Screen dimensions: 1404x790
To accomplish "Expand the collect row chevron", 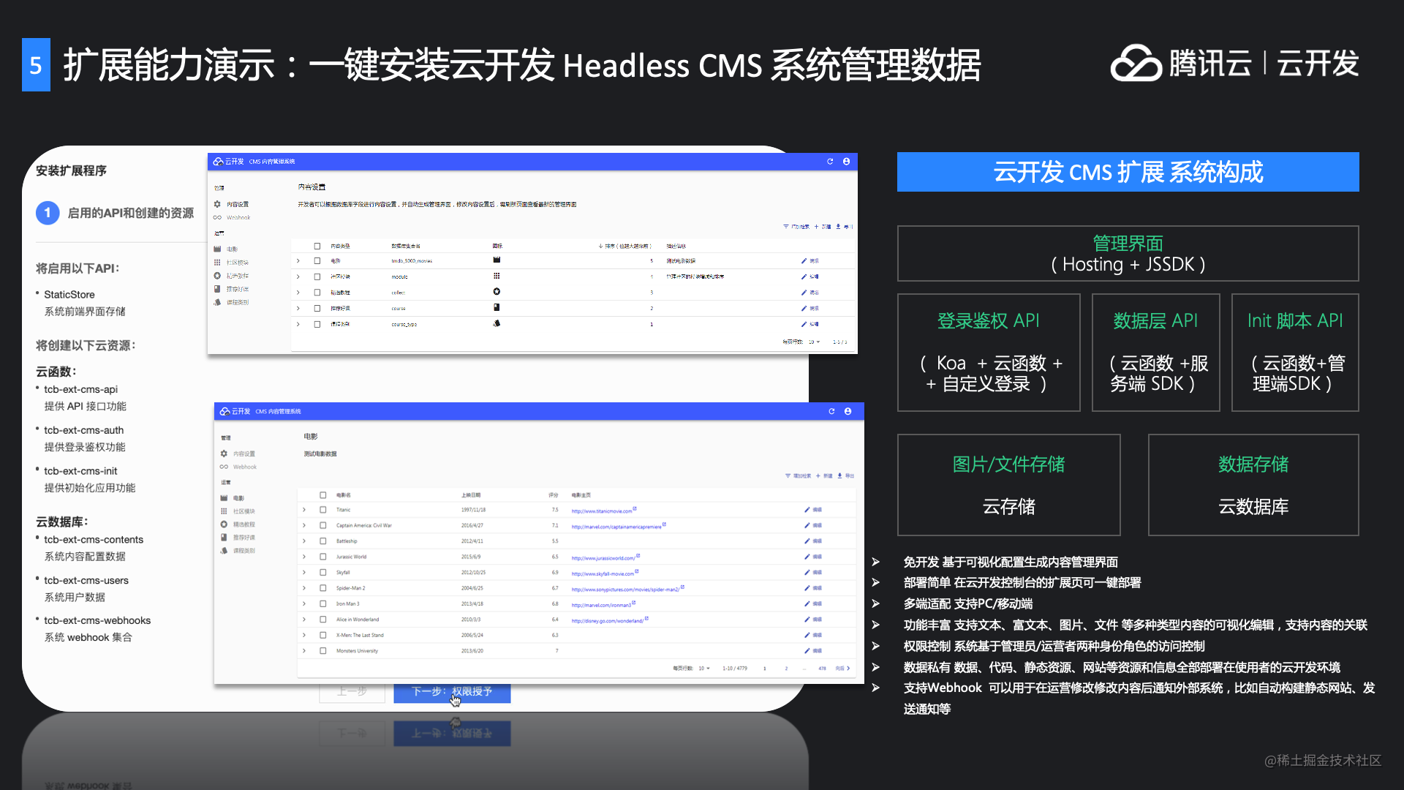I will pos(298,293).
